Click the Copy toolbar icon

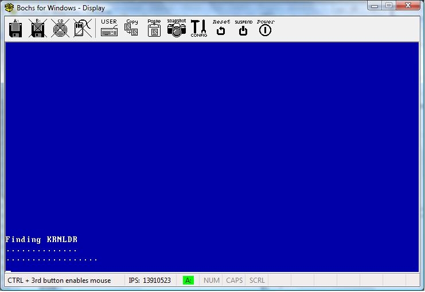[131, 28]
